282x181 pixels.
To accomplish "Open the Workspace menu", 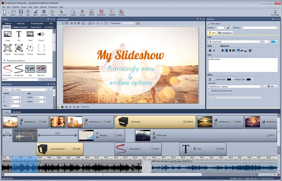I will click(53, 7).
